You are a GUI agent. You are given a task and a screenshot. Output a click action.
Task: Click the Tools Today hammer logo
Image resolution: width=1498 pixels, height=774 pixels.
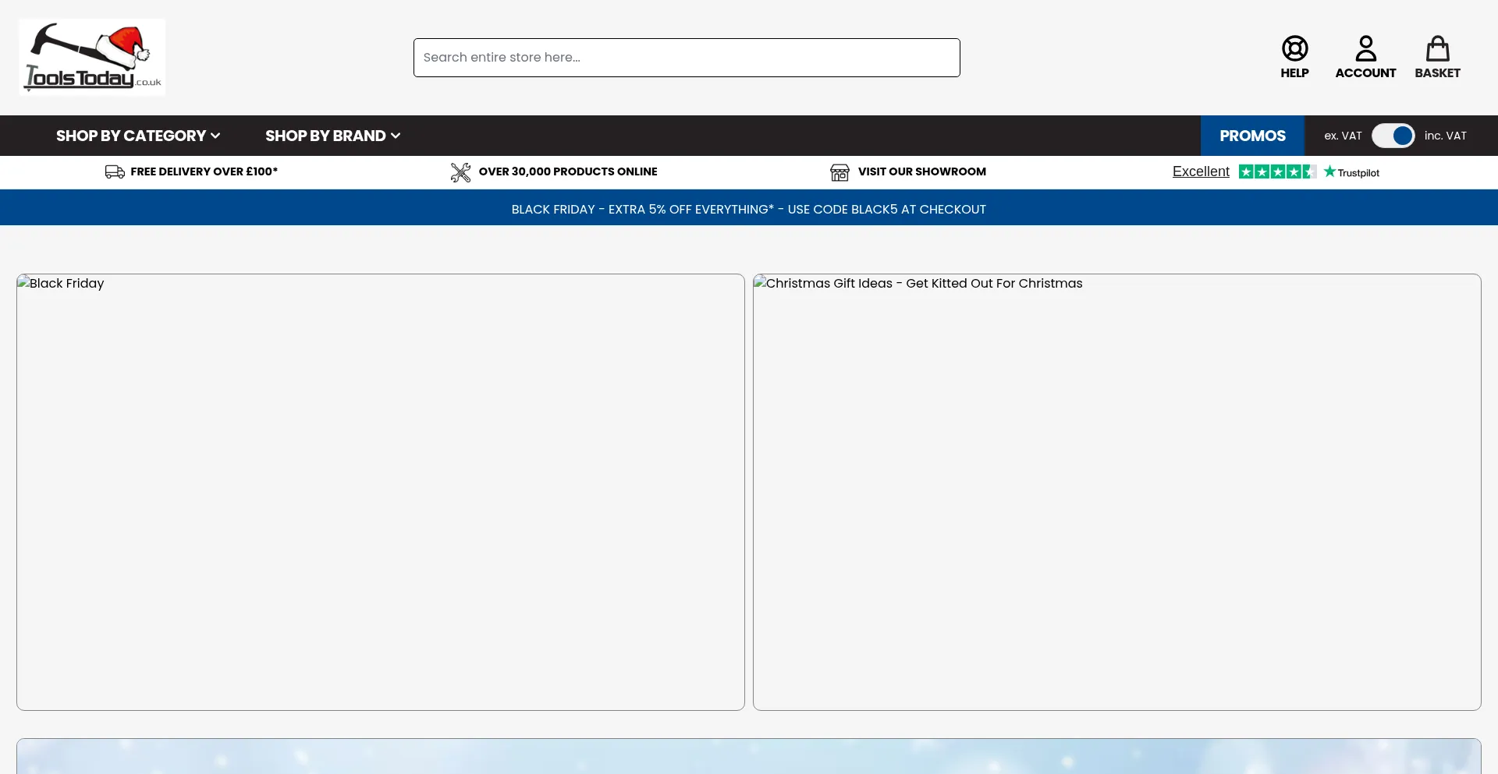[92, 57]
